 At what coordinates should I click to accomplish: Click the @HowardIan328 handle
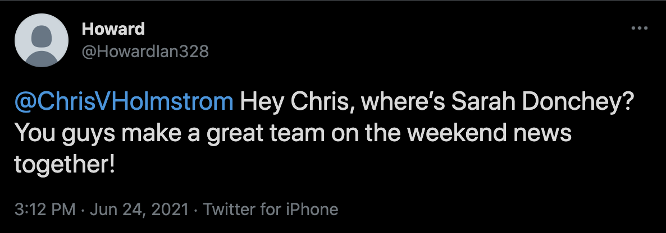145,52
